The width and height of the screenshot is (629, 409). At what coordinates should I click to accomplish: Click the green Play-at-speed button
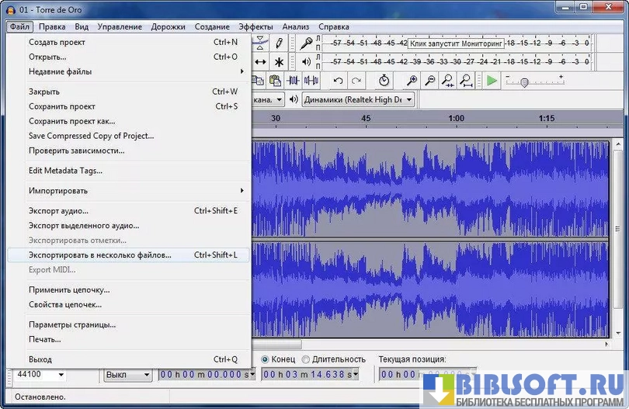tap(491, 81)
